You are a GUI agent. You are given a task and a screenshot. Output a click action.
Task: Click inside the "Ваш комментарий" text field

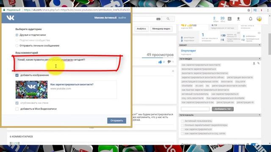pyautogui.click(x=66, y=63)
